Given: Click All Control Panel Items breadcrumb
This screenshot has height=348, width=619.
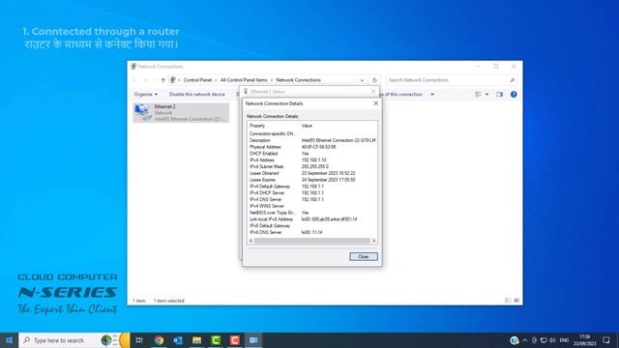Looking at the screenshot, I should 244,80.
